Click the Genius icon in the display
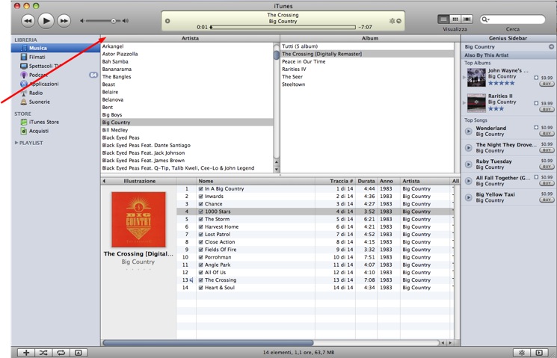This screenshot has height=358, width=557. click(393, 21)
